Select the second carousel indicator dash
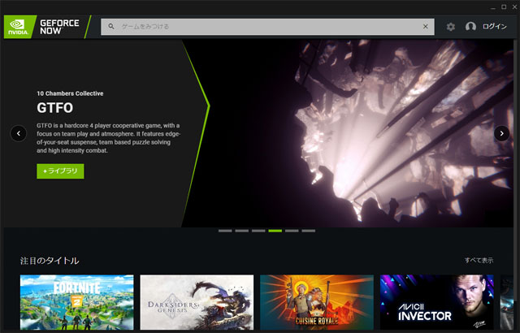 coord(242,231)
